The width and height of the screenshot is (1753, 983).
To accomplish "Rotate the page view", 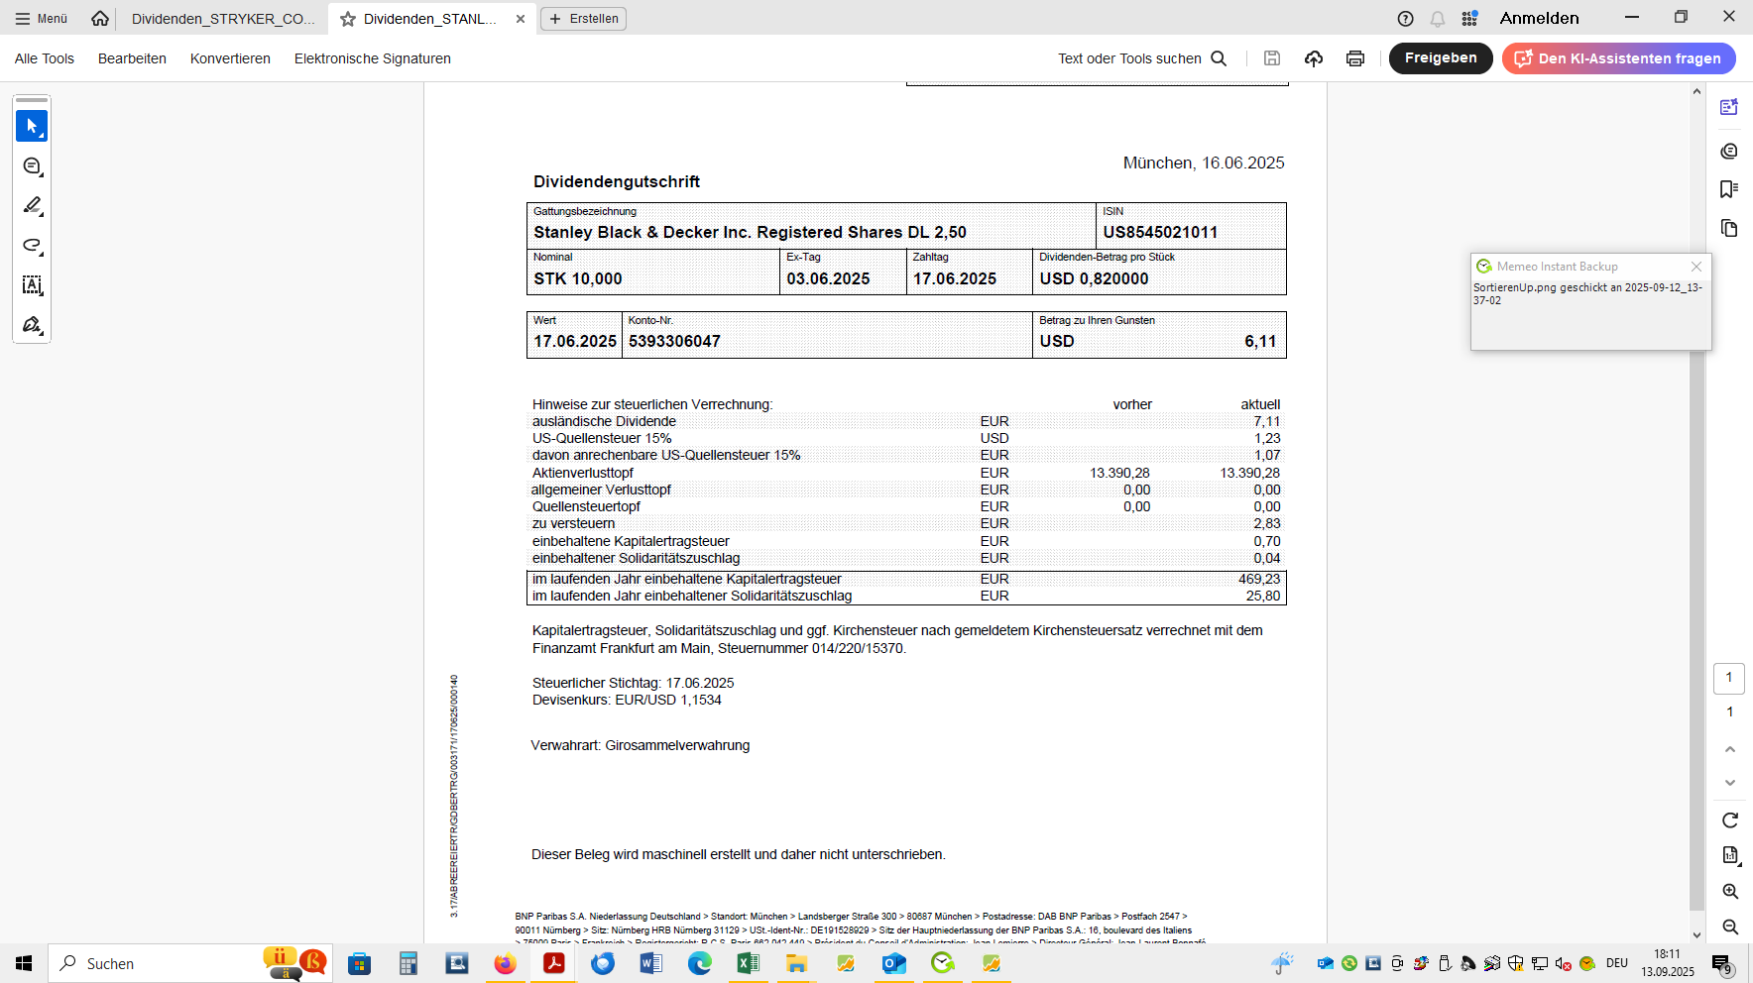I will pyautogui.click(x=1730, y=820).
